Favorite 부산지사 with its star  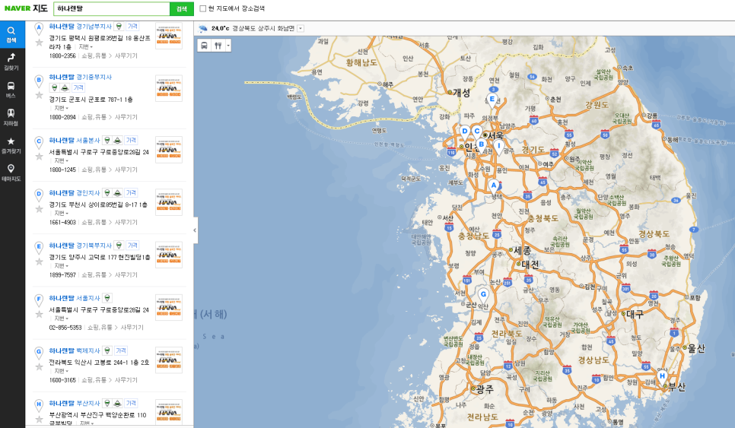[40, 420]
